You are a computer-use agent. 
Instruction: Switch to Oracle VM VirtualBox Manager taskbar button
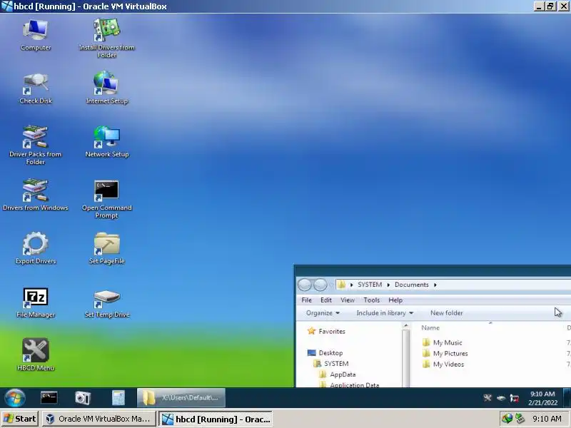pos(98,419)
